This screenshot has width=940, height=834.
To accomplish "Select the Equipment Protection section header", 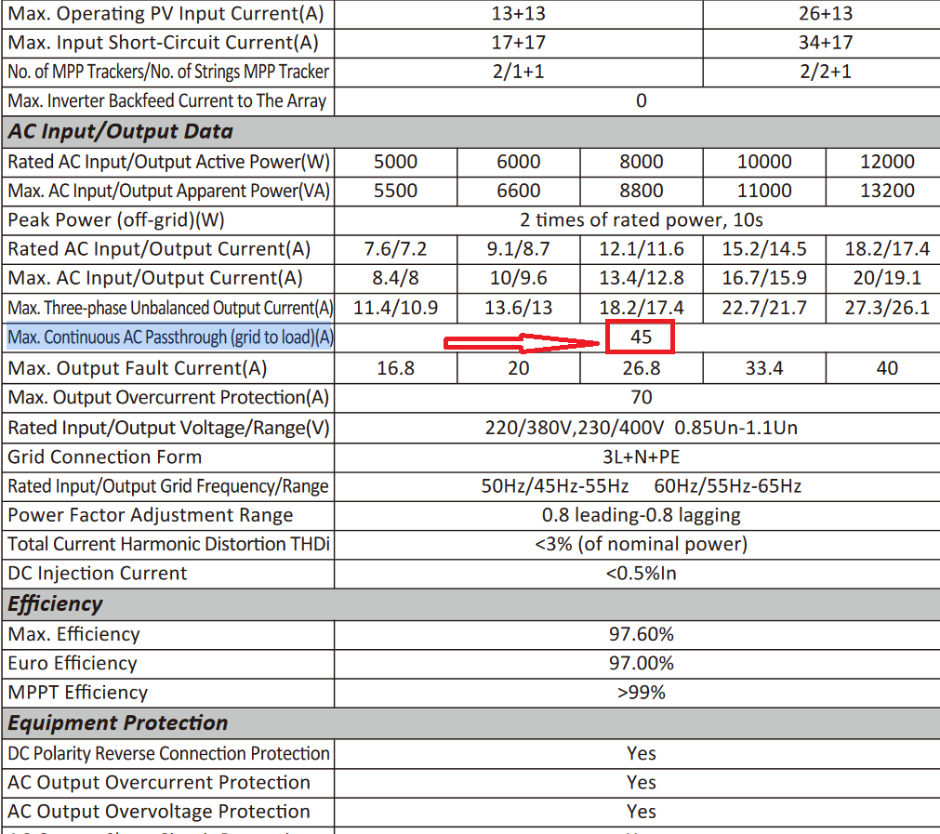I will [118, 723].
